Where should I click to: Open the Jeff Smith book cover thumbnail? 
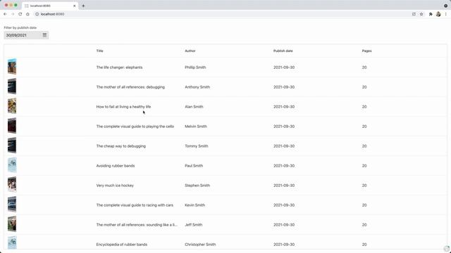pyautogui.click(x=12, y=223)
